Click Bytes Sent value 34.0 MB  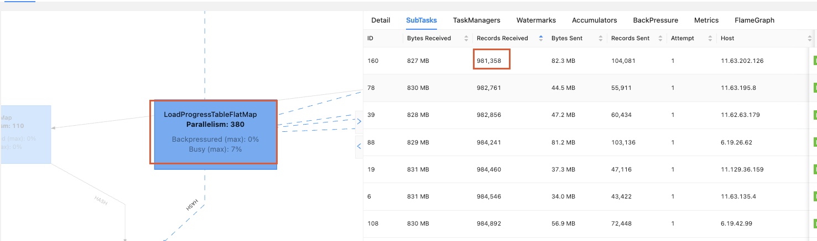[563, 196]
